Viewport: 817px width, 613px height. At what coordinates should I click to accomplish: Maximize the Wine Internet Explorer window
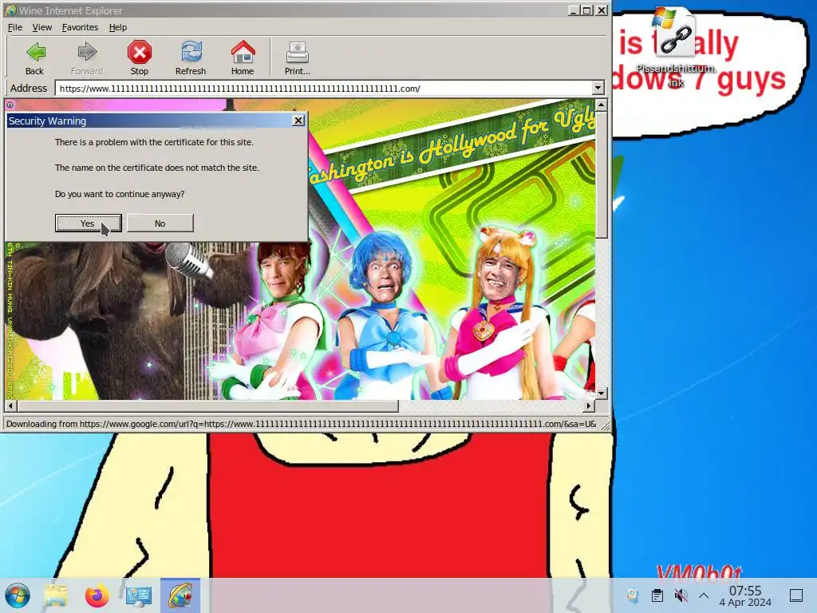click(587, 10)
